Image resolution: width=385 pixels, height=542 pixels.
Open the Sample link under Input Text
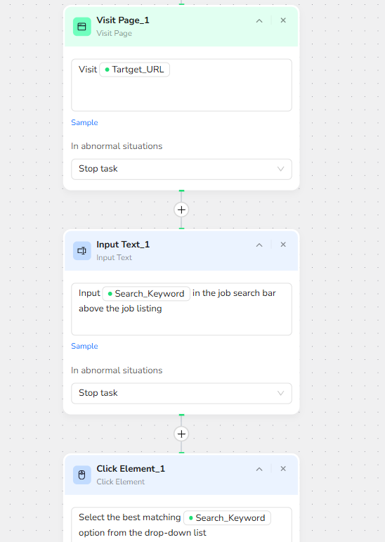coord(84,346)
